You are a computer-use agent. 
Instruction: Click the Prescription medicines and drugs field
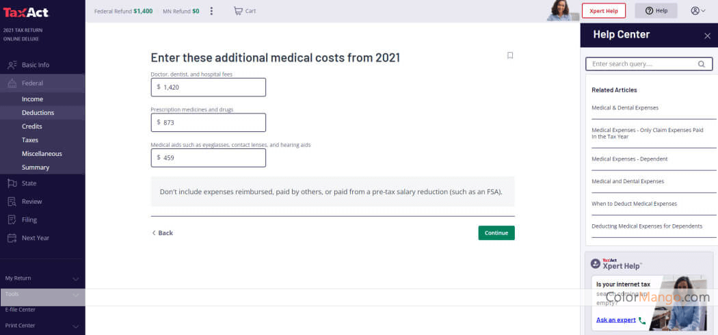[209, 122]
